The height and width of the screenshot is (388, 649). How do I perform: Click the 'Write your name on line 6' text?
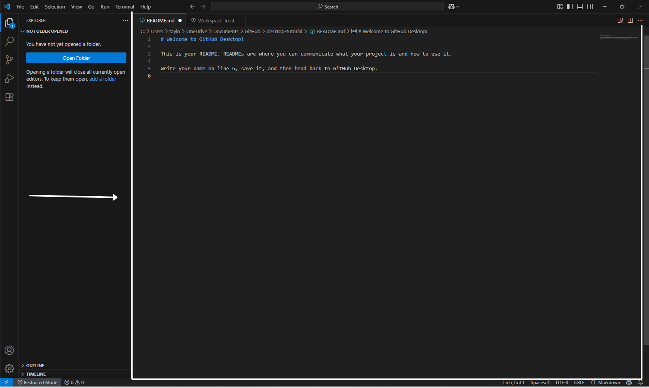[x=198, y=69]
